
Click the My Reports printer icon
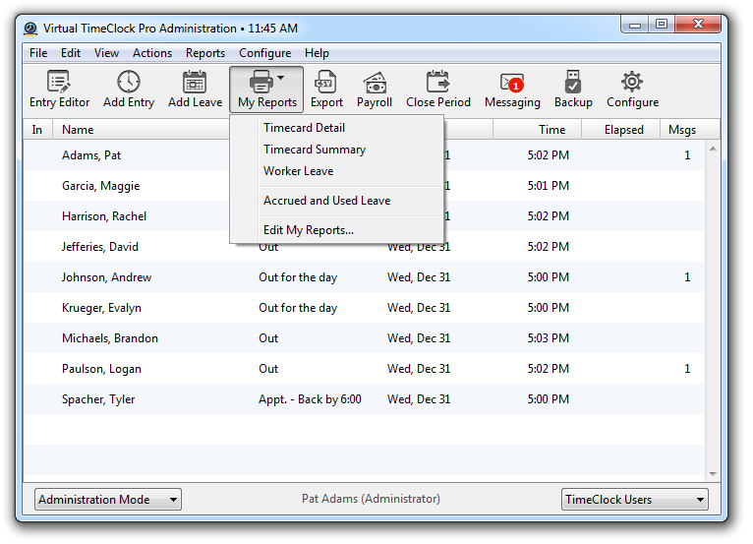click(x=261, y=82)
